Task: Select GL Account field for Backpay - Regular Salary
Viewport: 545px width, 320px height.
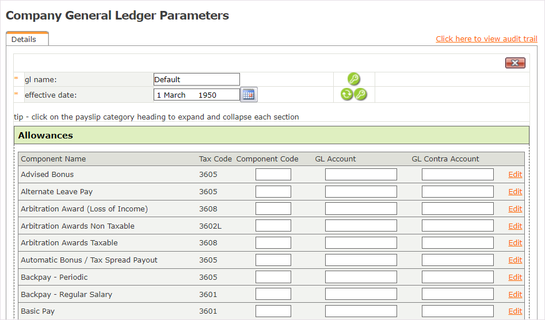Action: click(x=361, y=294)
